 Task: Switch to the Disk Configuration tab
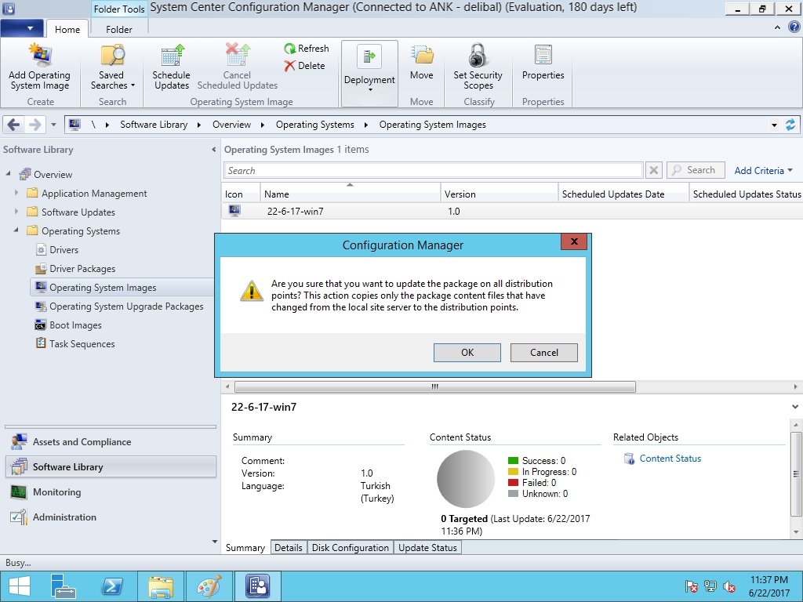[x=350, y=548]
